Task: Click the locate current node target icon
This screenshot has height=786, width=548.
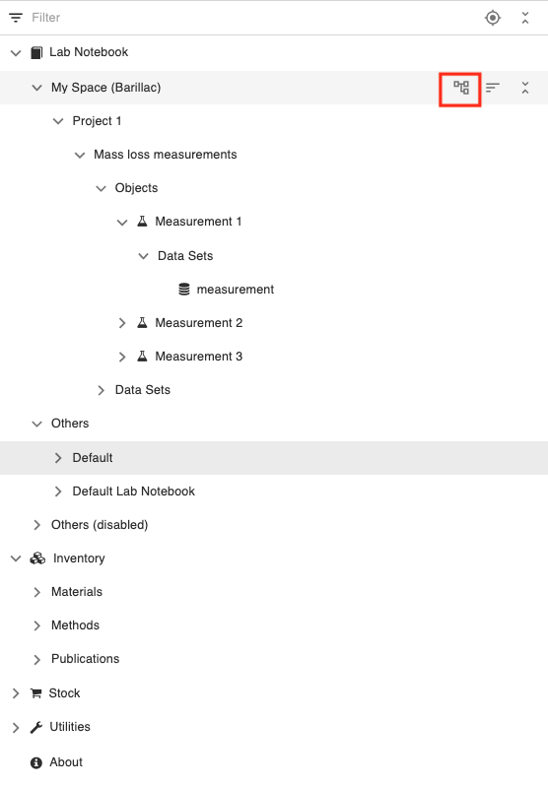Action: 492,18
